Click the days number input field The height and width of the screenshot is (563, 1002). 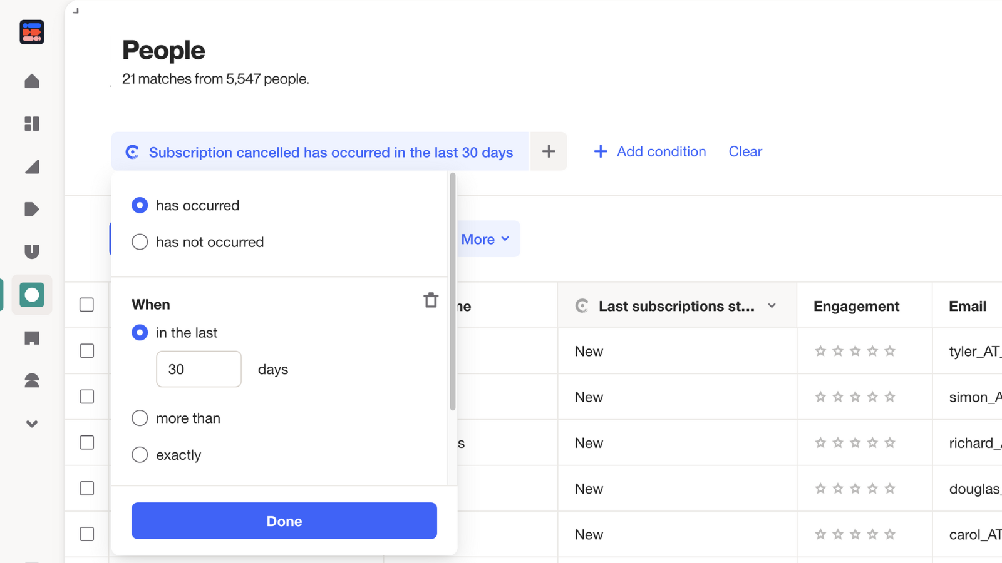pos(199,369)
